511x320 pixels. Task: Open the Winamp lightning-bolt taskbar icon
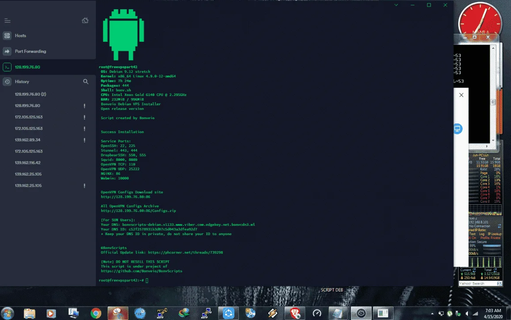pyautogui.click(x=273, y=313)
